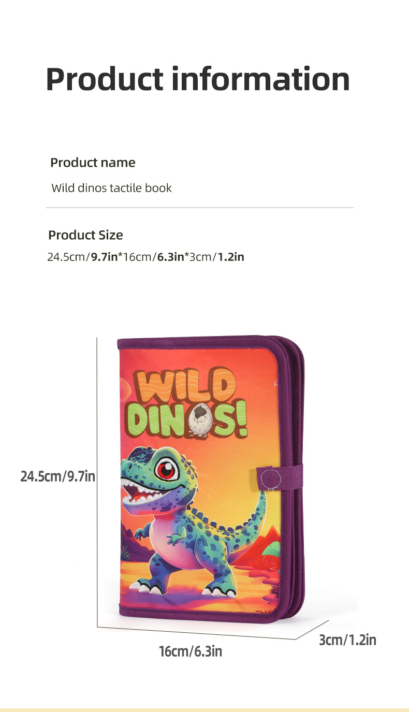Click the 24.5cm/9.7in height dimension label

[57, 476]
